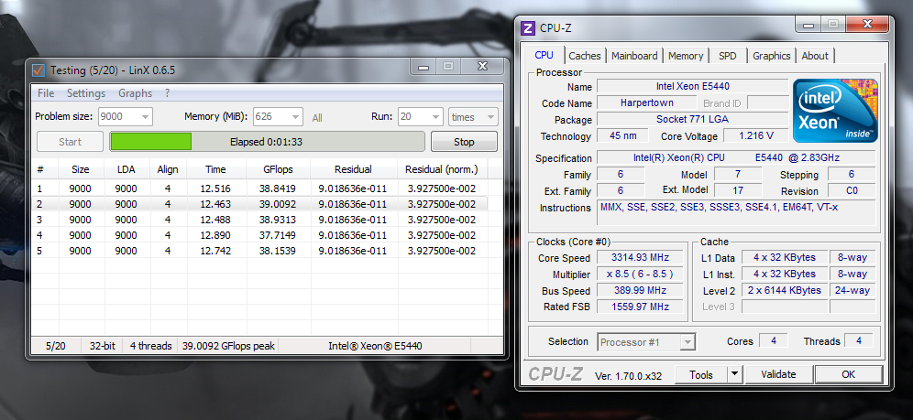Switch to the Memory tab

(x=686, y=56)
